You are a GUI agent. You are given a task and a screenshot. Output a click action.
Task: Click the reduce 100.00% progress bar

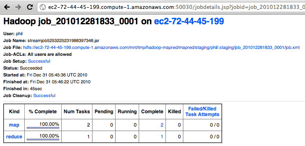pyautogui.click(x=43, y=140)
